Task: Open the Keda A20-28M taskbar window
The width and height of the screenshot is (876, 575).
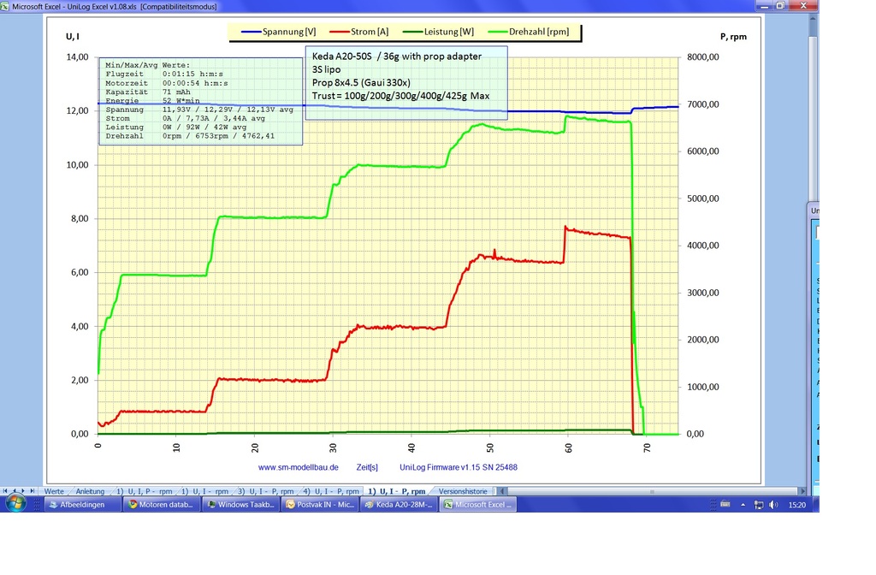Action: 399,505
